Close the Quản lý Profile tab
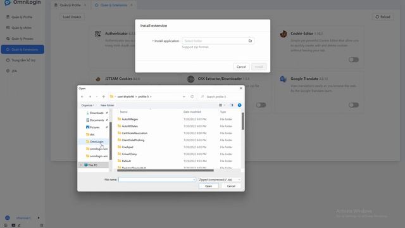 click(x=85, y=5)
